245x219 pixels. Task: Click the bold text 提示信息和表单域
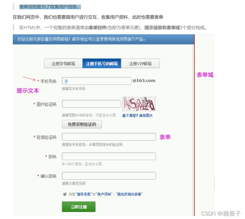point(162,28)
